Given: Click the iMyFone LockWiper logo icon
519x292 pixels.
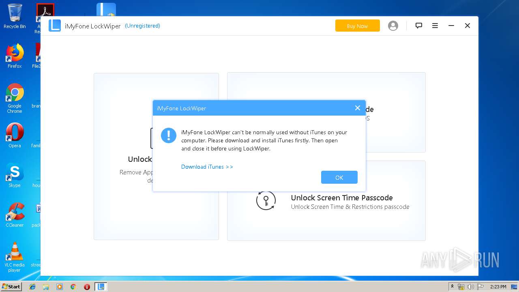Looking at the screenshot, I should point(55,26).
